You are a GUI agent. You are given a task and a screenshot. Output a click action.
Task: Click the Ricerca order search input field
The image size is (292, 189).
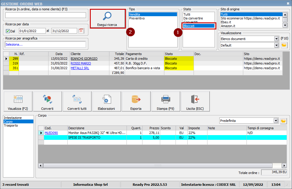tap(46, 15)
